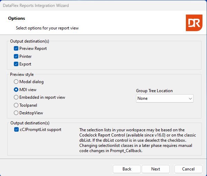Cancel the integration wizard
Screen dimensions: 207x176
tap(188, 169)
